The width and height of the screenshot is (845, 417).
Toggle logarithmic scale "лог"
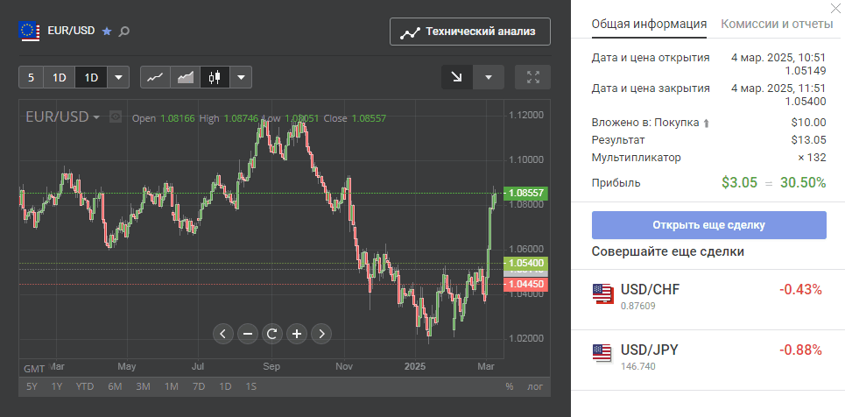pos(535,386)
